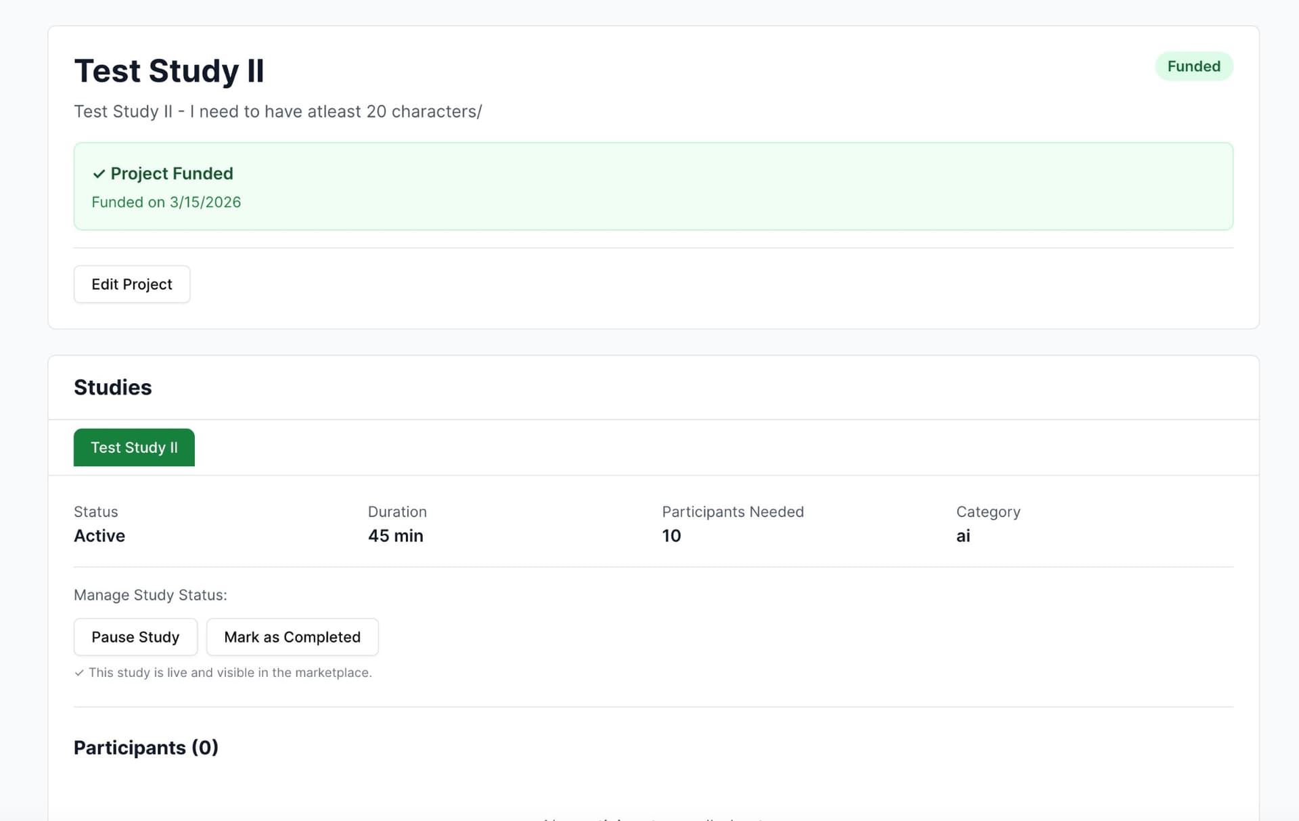1299x821 pixels.
Task: Click the project description subtitle
Action: point(277,112)
